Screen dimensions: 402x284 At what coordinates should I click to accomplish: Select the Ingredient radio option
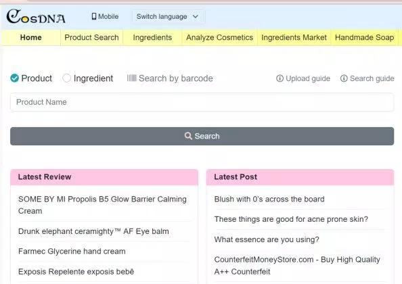[66, 78]
